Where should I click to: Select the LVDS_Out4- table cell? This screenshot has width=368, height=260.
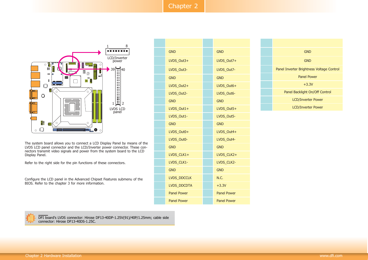[x=232, y=140]
